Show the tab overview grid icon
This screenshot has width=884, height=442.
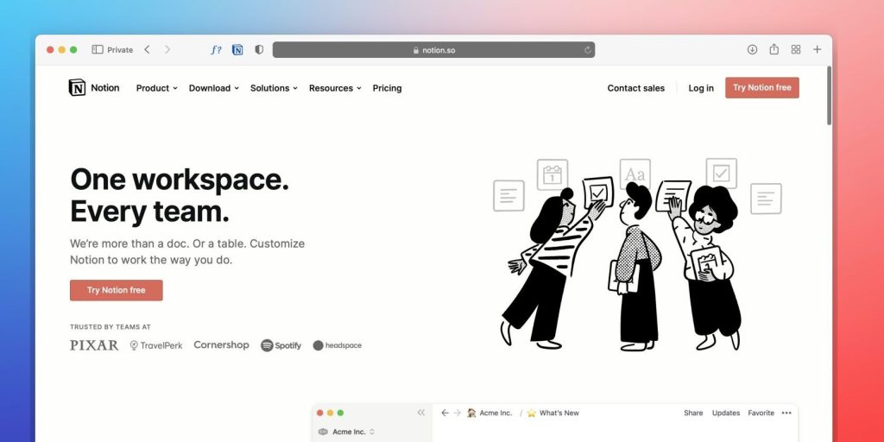pos(795,49)
